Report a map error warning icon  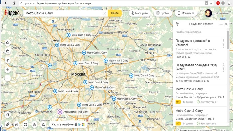click(x=43, y=124)
